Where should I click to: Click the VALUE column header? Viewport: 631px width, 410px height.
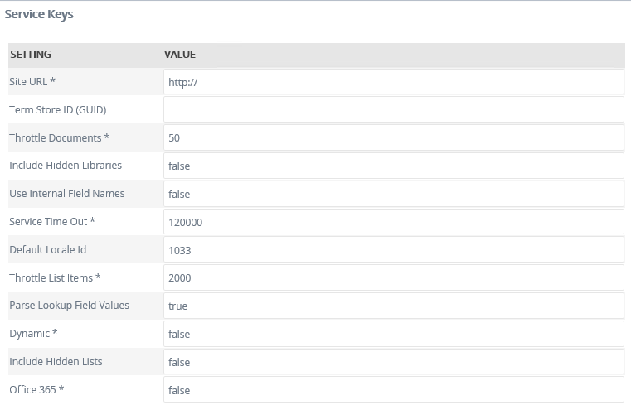180,55
